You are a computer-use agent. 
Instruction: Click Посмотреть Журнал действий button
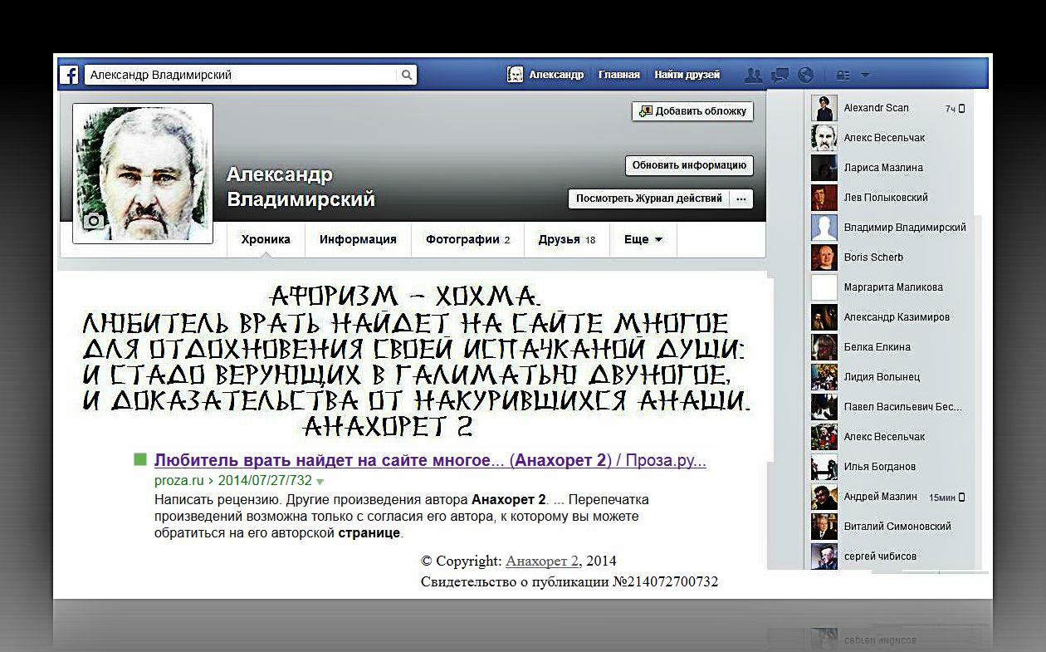click(649, 199)
